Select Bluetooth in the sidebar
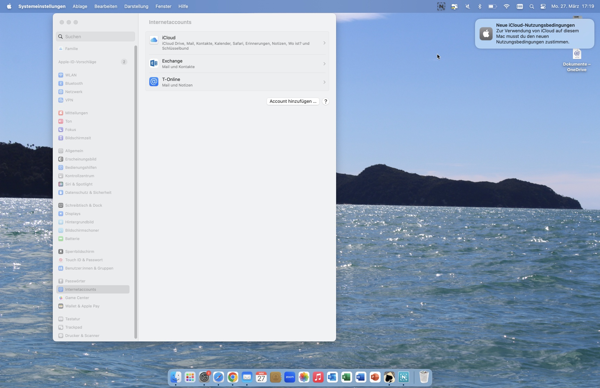This screenshot has height=388, width=600. point(74,83)
